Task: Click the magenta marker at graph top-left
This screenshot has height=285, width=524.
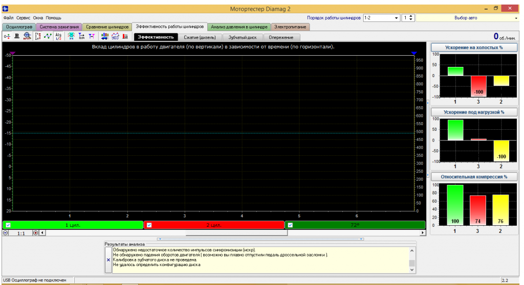Action: [x=12, y=53]
